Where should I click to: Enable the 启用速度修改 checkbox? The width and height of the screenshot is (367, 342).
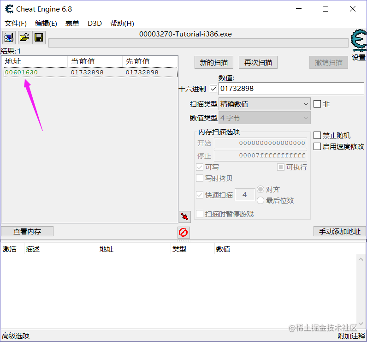[317, 146]
